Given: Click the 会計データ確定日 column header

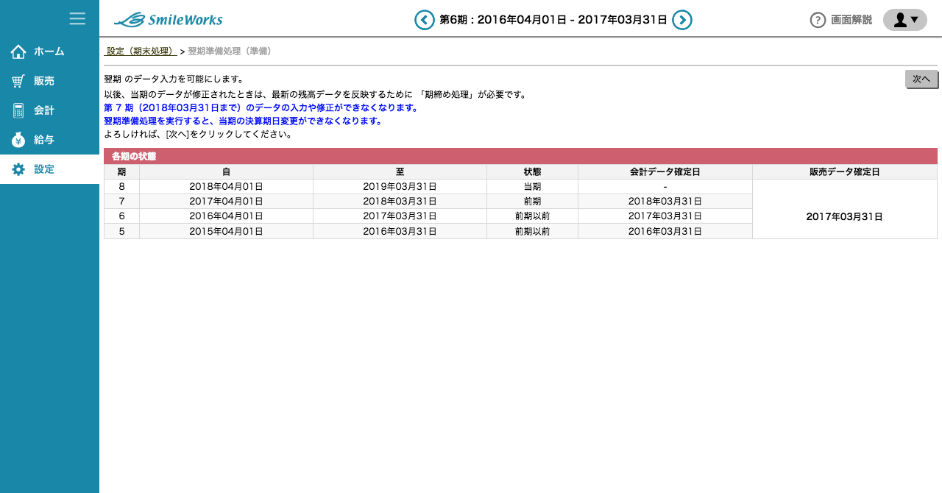Looking at the screenshot, I should click(665, 171).
